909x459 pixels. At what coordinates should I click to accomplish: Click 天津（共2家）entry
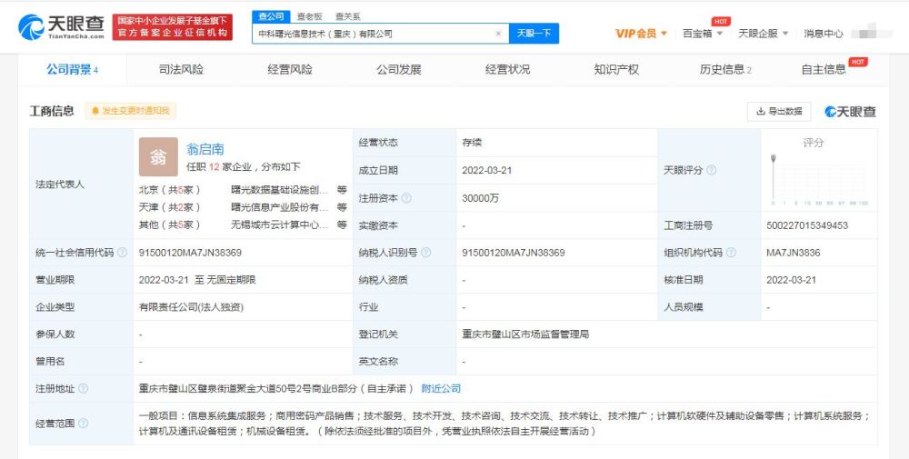(x=170, y=207)
